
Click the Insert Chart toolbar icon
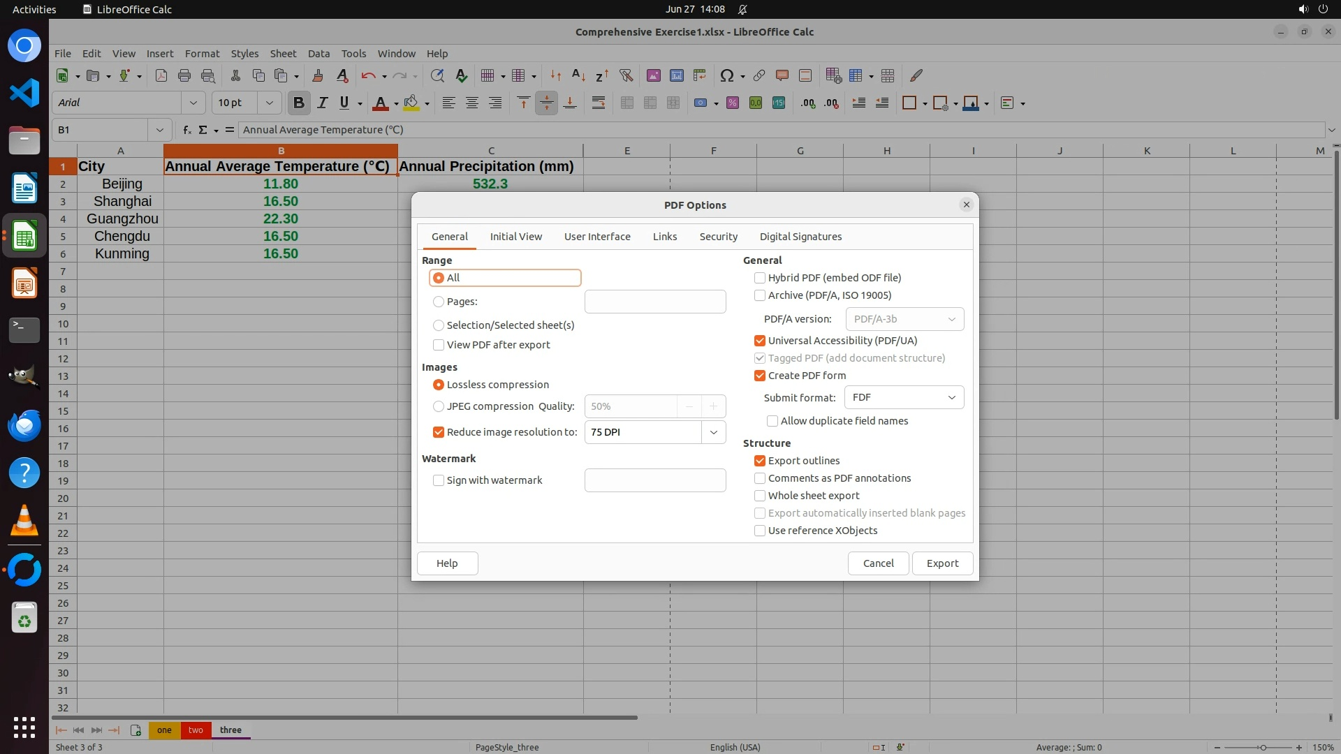[x=676, y=75]
